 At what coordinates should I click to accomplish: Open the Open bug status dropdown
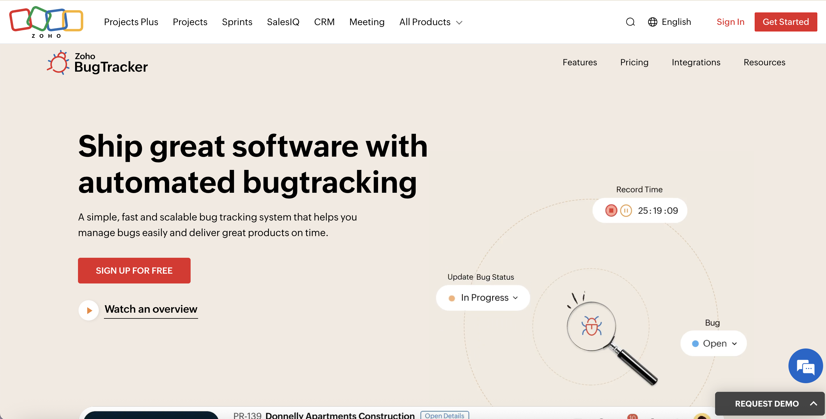coord(713,343)
